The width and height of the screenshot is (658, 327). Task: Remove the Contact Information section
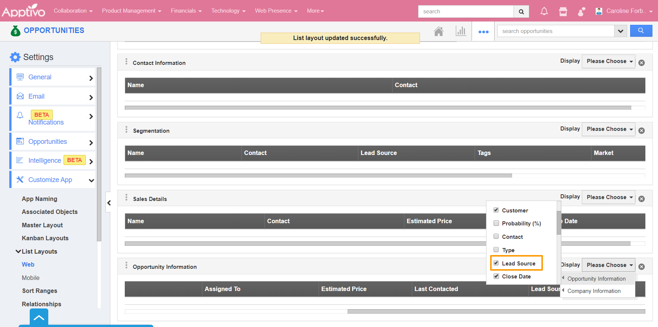coord(641,63)
